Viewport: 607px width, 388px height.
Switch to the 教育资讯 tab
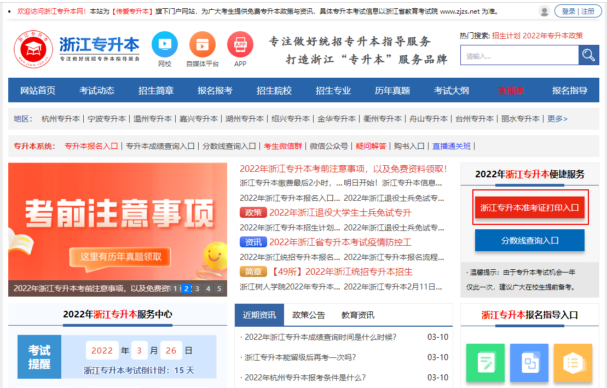tap(358, 315)
